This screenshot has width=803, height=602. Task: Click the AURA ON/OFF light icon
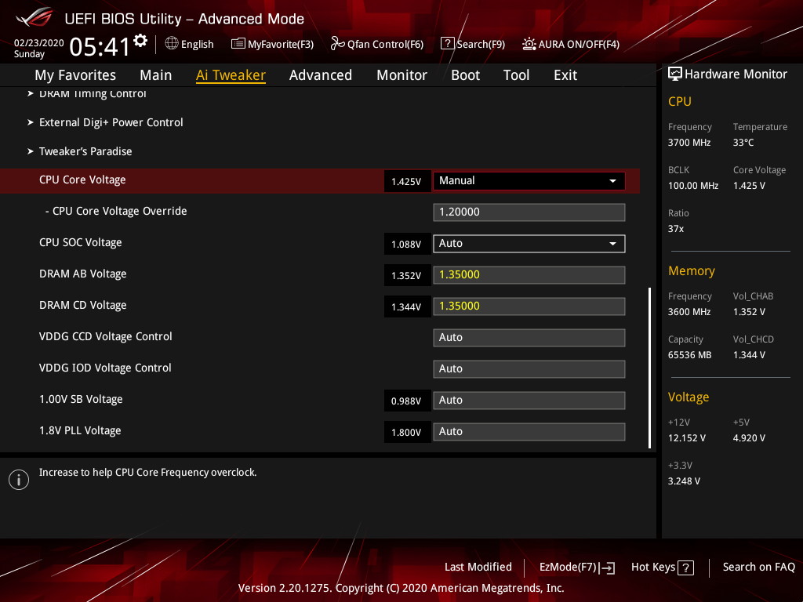(529, 44)
